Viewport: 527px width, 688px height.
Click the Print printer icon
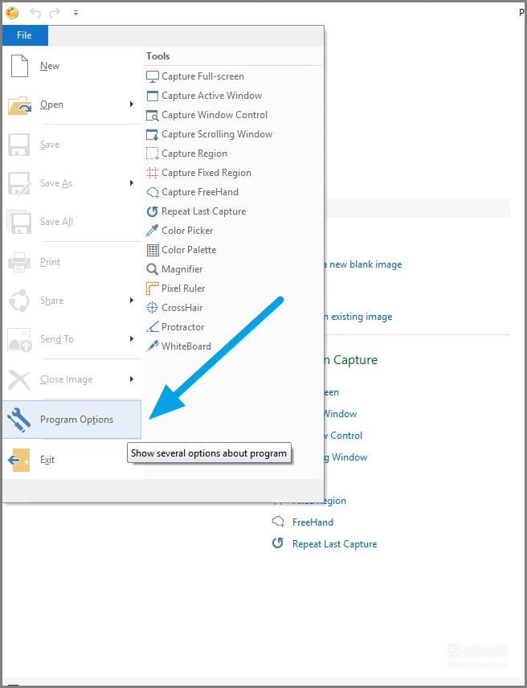tap(19, 262)
